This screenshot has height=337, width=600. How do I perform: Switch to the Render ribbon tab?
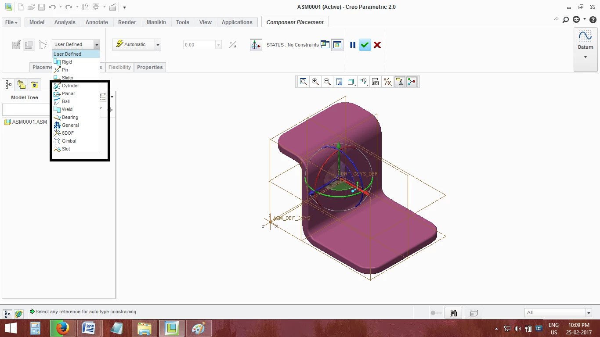(127, 22)
